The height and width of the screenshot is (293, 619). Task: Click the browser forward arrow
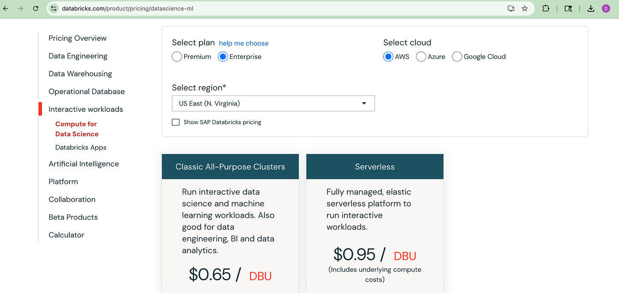click(x=20, y=8)
